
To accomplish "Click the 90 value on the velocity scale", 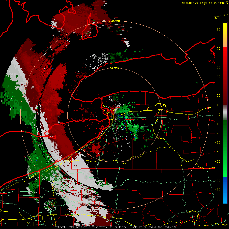I will (x=219, y=30).
